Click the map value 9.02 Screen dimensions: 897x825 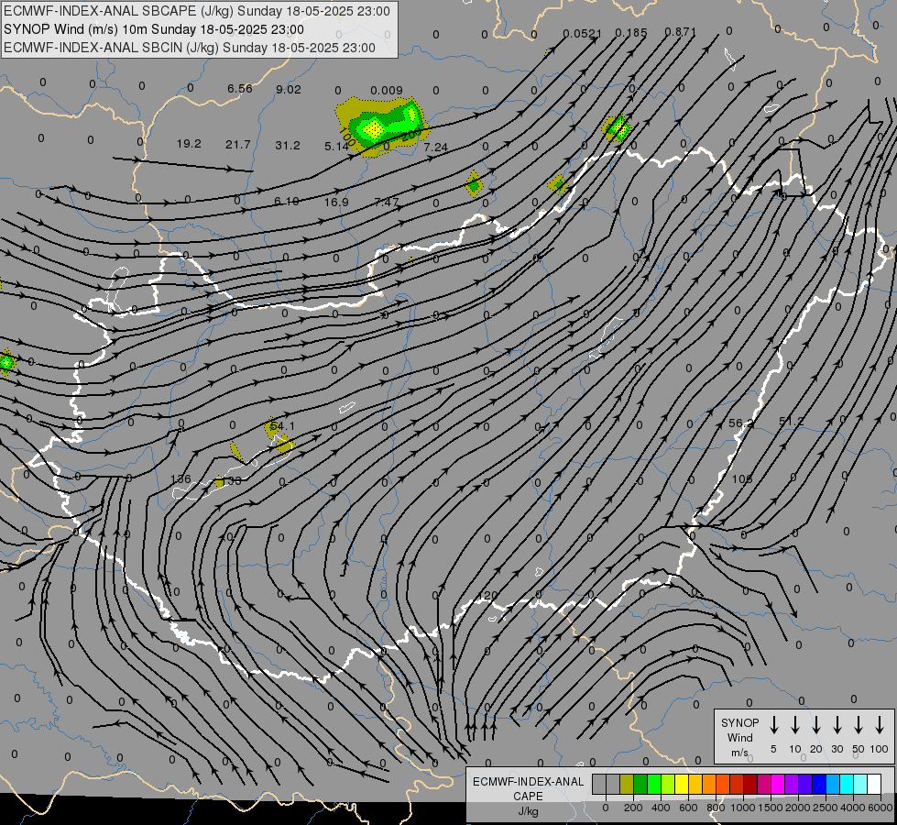[289, 89]
